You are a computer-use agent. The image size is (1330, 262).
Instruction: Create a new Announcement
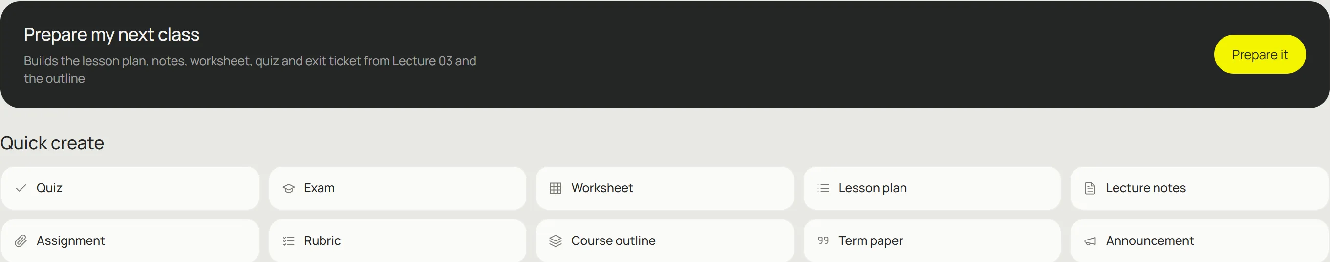[1200, 241]
